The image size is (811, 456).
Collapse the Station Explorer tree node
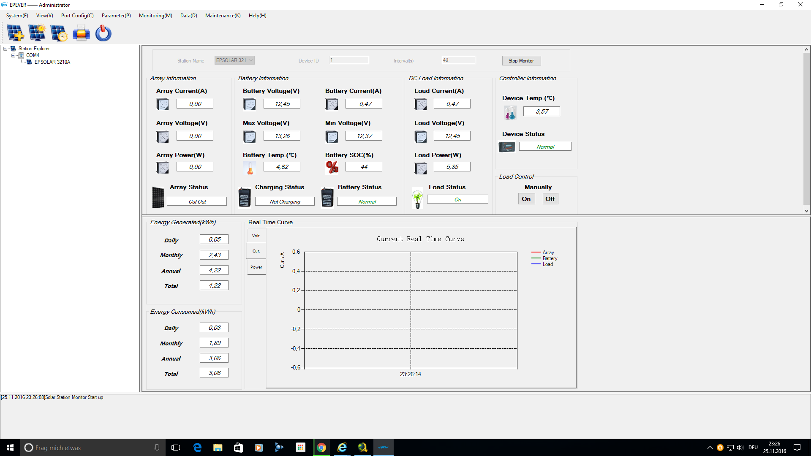[5, 49]
